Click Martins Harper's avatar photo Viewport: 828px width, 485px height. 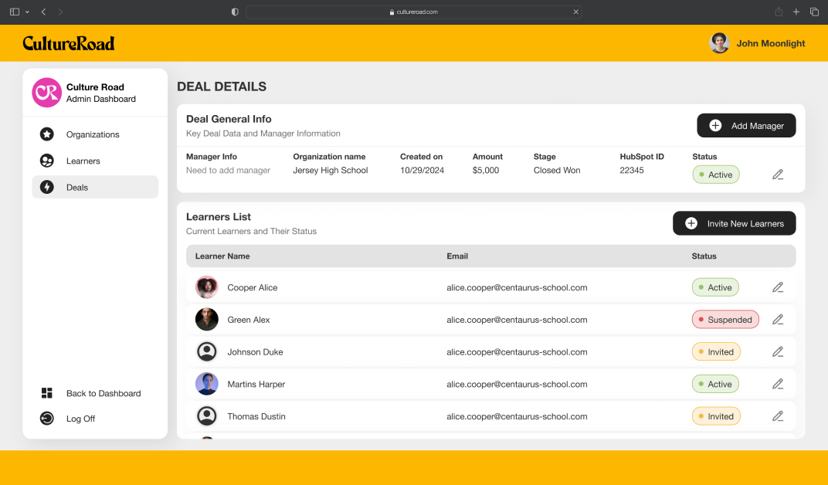(207, 384)
